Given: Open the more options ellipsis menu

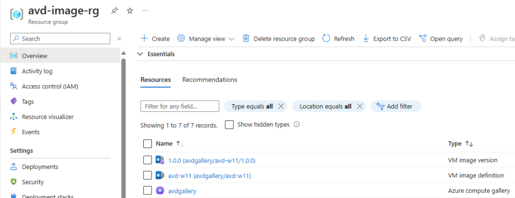Looking at the screenshot, I should [145, 11].
